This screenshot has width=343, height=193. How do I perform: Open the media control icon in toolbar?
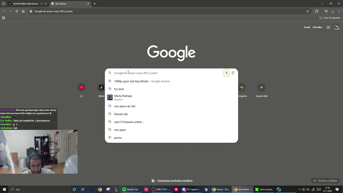point(326,11)
